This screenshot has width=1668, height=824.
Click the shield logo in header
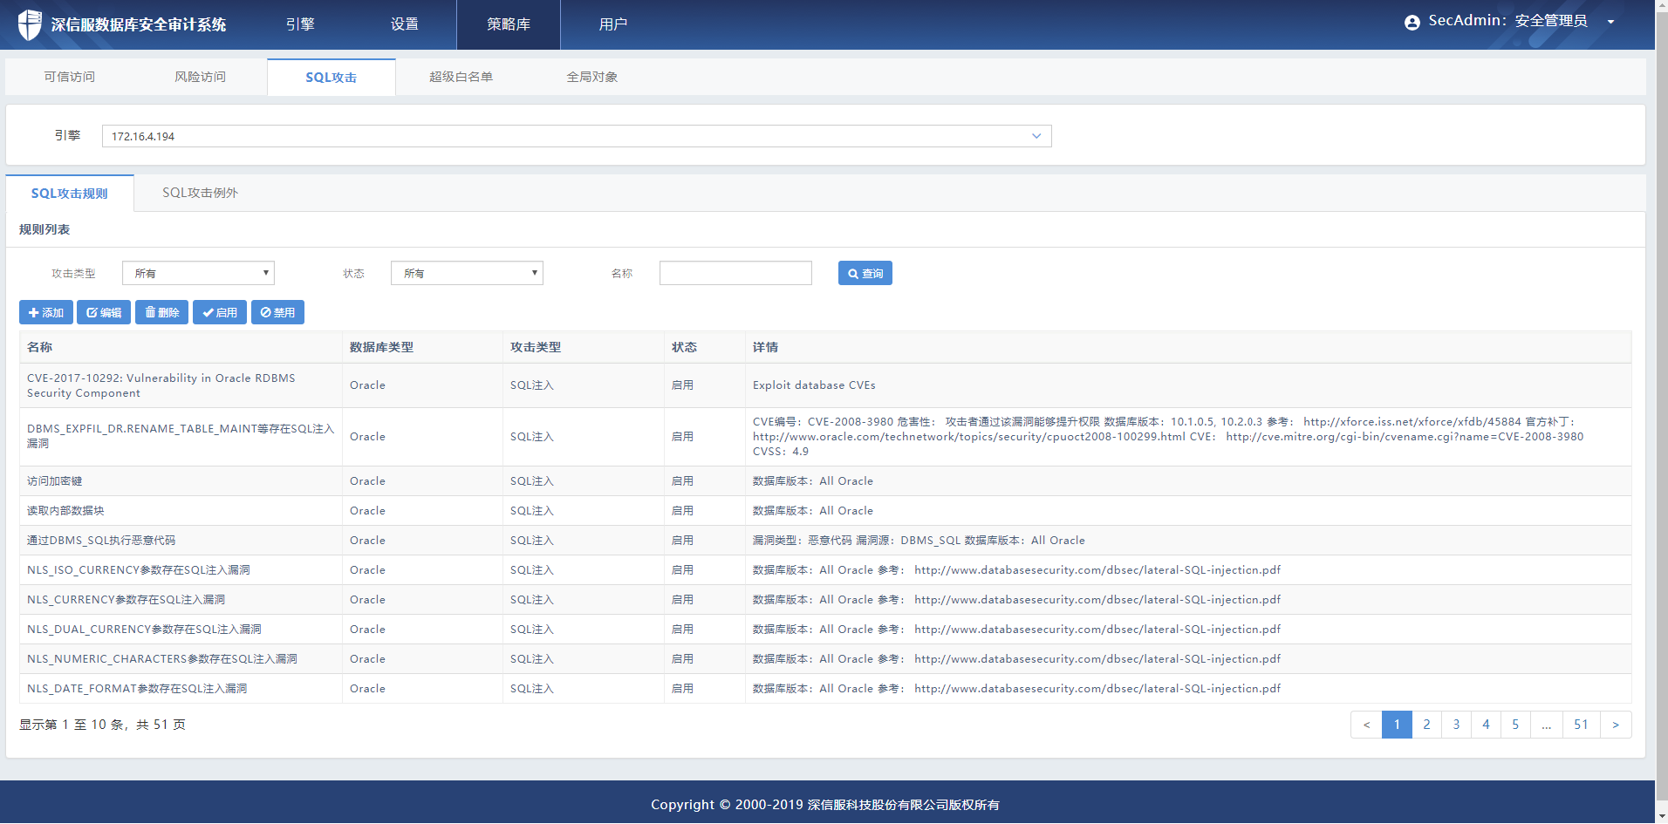click(30, 24)
